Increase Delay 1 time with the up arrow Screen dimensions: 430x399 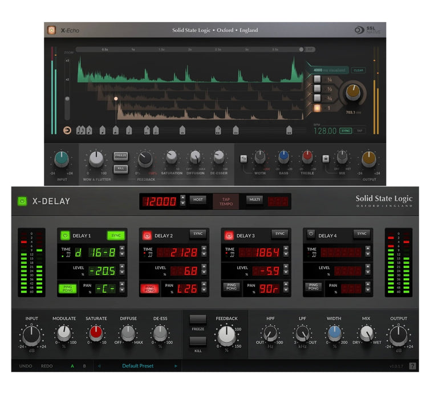(x=122, y=249)
